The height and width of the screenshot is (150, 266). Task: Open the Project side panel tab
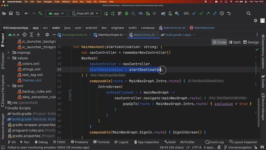click(3, 40)
